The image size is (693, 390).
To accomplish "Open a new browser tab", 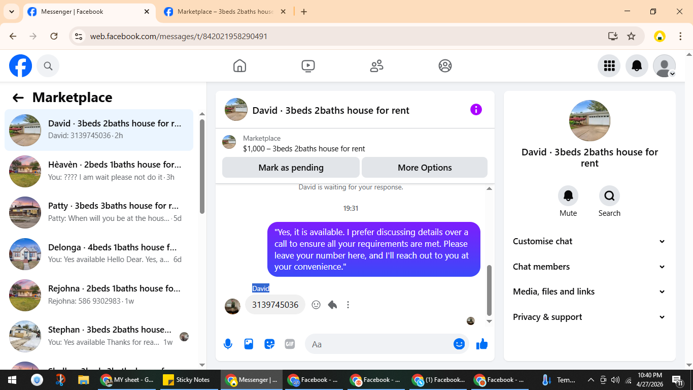I will (x=304, y=12).
